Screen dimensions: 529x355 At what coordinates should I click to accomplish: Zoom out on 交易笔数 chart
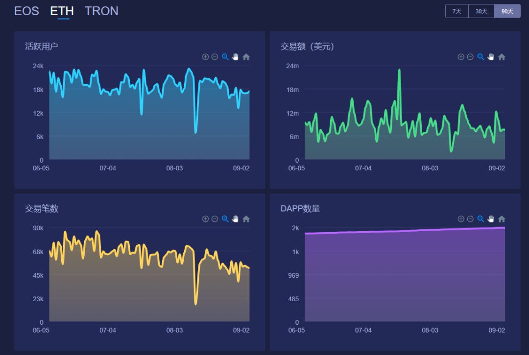(x=215, y=219)
